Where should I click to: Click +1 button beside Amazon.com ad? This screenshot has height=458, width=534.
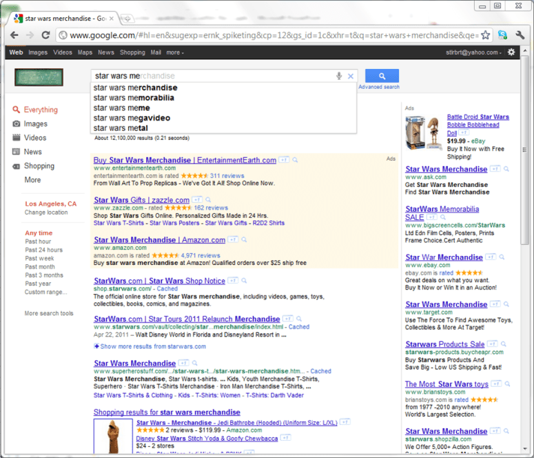point(233,240)
